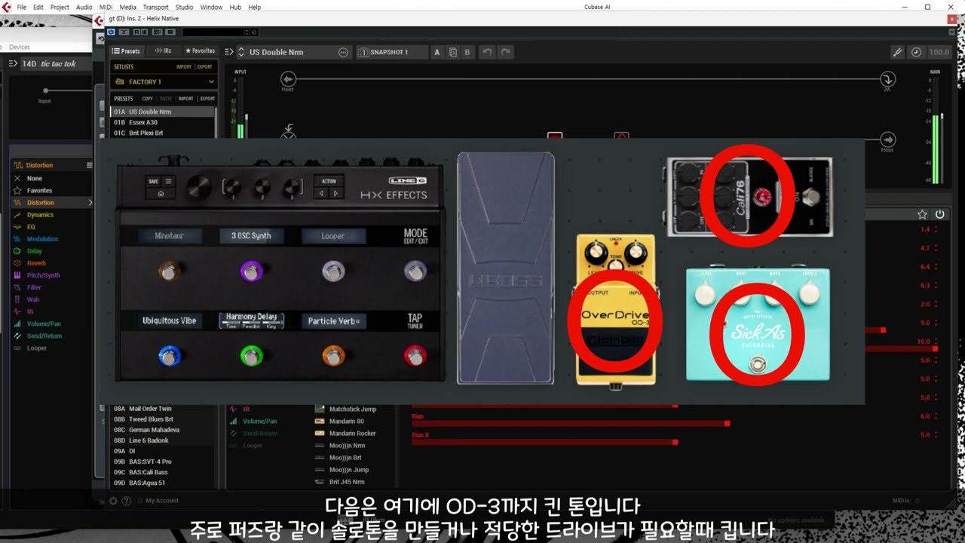Expand the Distortion submenu chevron
Screen dimensions: 965x543
pos(90,203)
